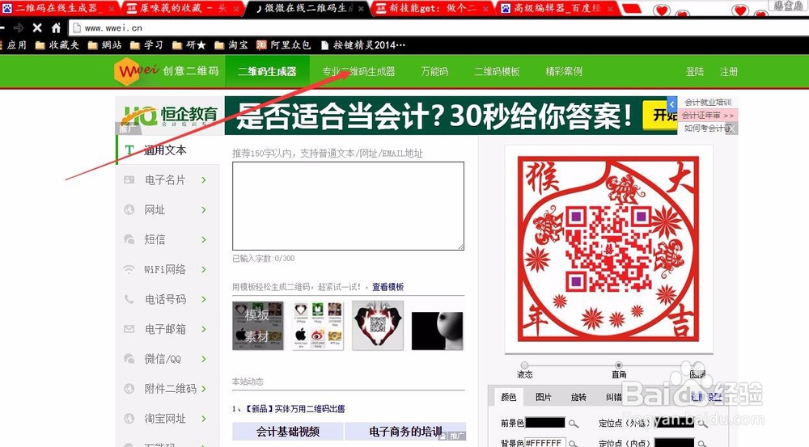
Task: Expand the WiFi网络 arrow
Action: 204,270
